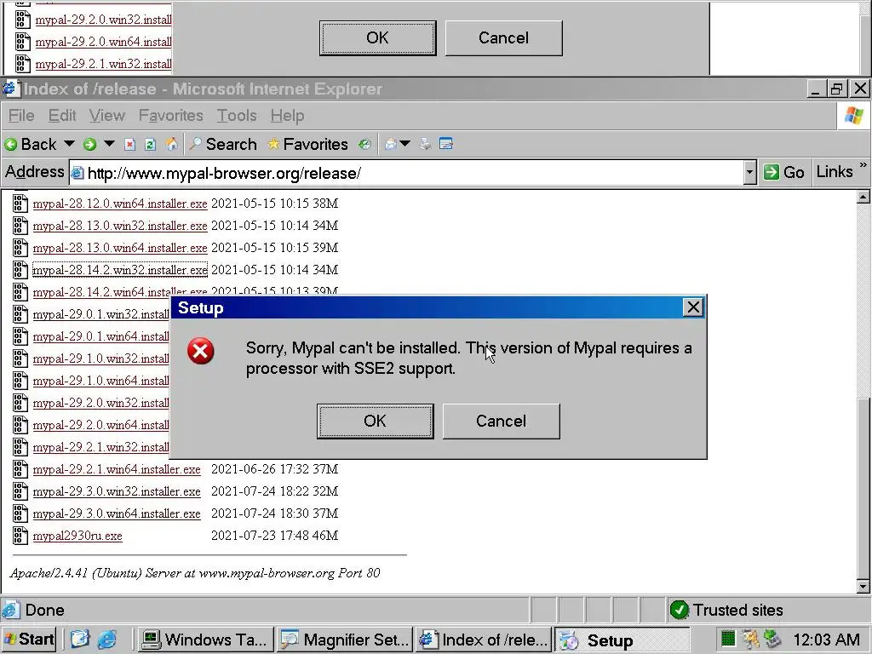The image size is (872, 654).
Task: Click file icon beside mypal-28.14.2.win32 installer
Action: [x=20, y=270]
